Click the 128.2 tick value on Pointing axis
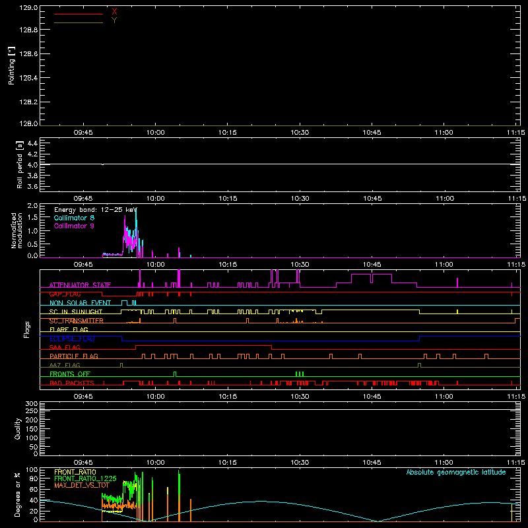Image resolution: width=528 pixels, height=528 pixels. (28, 102)
